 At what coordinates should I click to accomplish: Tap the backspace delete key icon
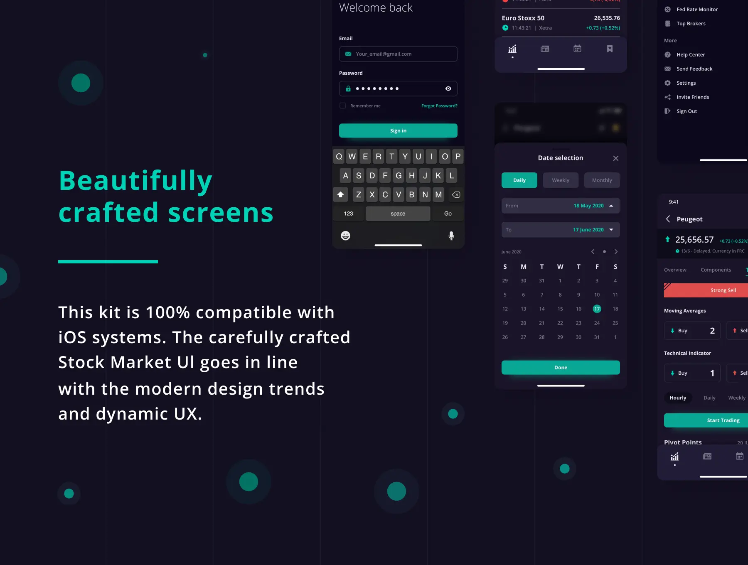pyautogui.click(x=456, y=194)
